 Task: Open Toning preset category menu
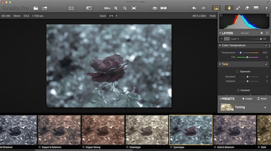tap(265, 108)
